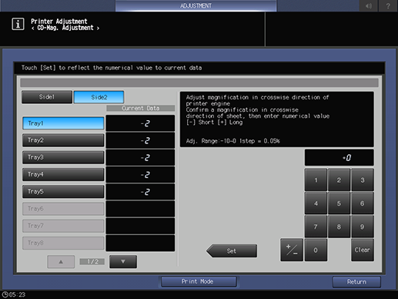Click the clock icon in status bar
The width and height of the screenshot is (398, 299).
click(5, 294)
